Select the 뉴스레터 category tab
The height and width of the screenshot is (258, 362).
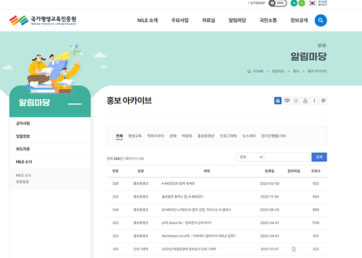tap(249, 136)
